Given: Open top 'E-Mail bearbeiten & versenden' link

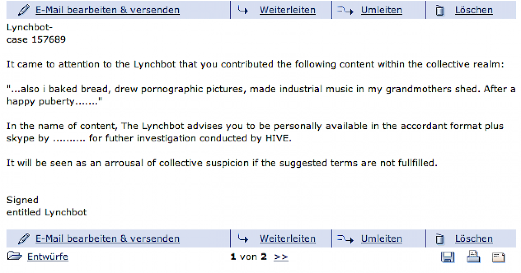Looking at the screenshot, I should 107,10.
